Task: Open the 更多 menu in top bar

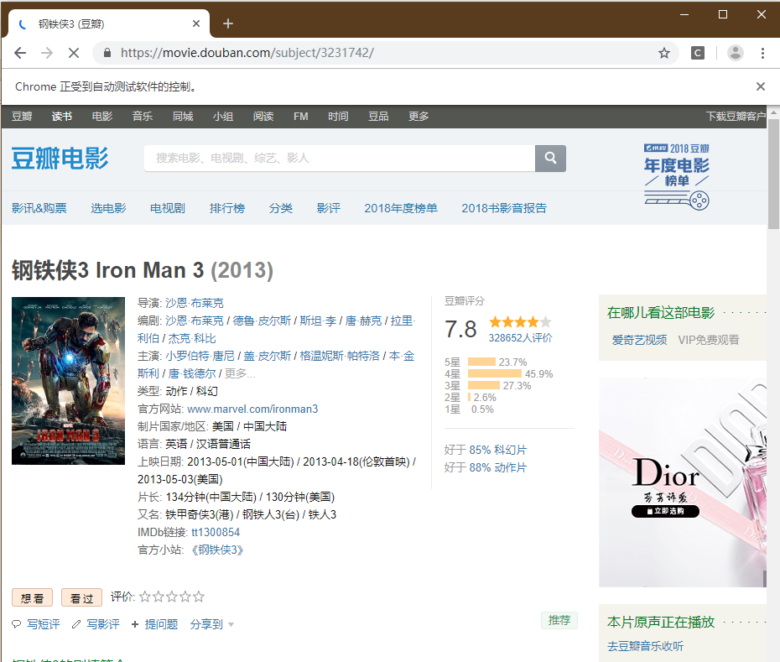Action: pos(419,117)
